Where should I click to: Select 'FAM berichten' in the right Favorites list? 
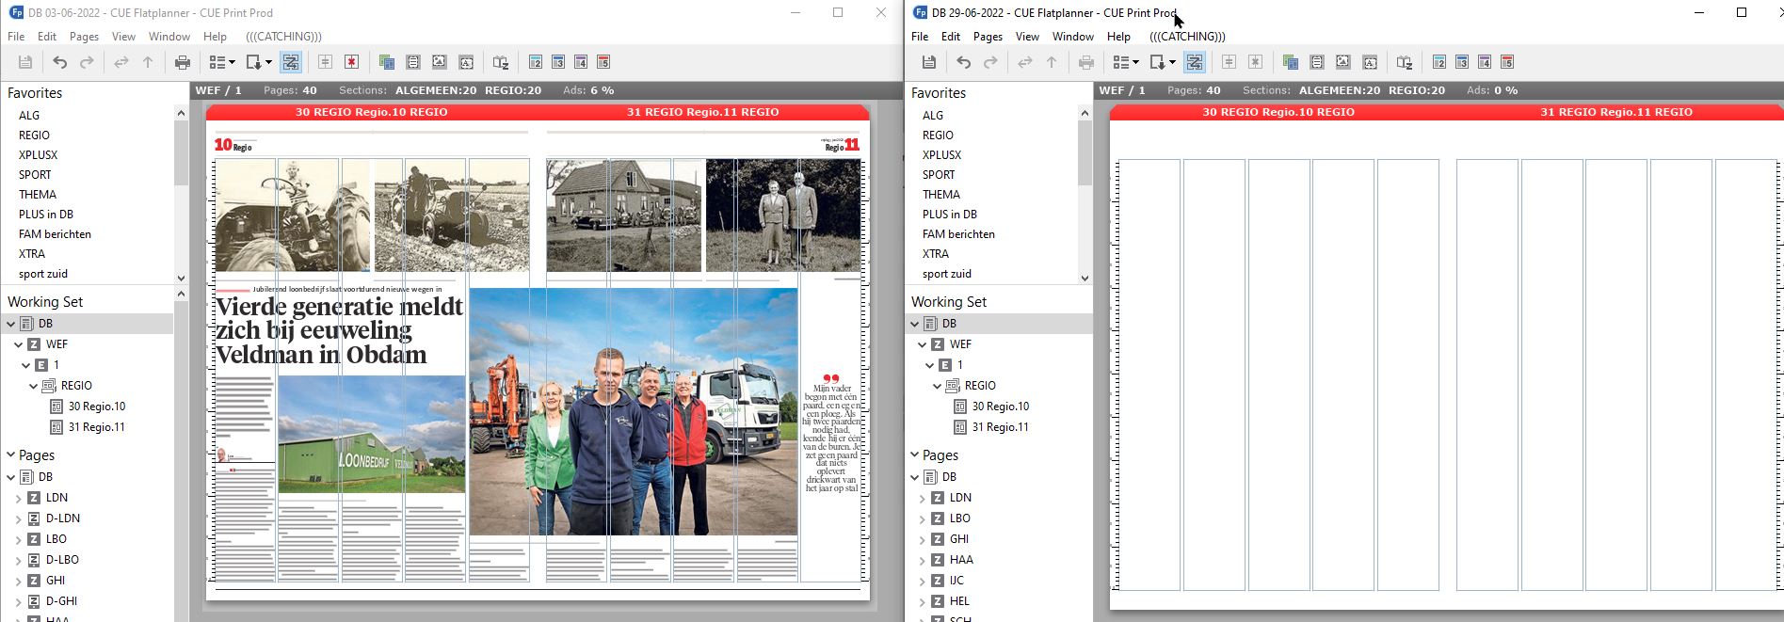point(958,234)
